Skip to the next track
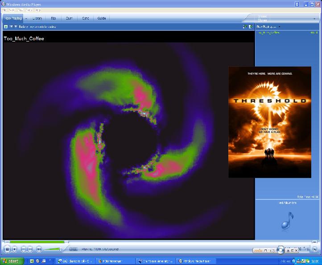This screenshot has width=322, height=265. (30, 249)
